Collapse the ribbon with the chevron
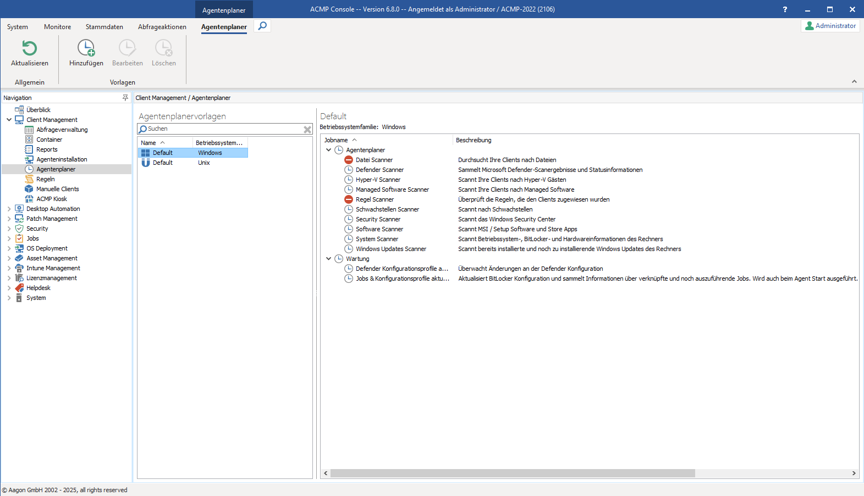The height and width of the screenshot is (496, 864). [x=854, y=81]
